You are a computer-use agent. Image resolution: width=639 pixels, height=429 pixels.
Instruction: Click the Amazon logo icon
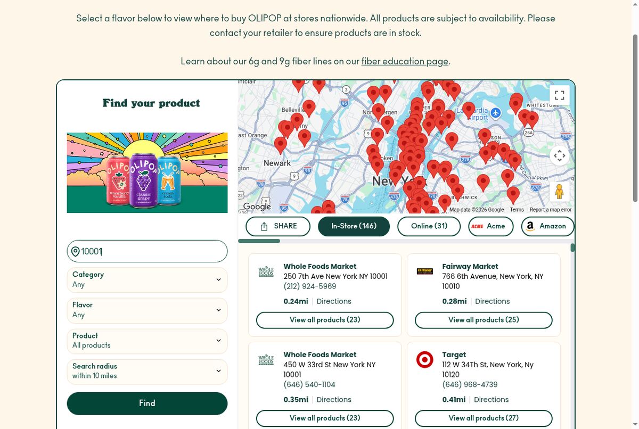pyautogui.click(x=530, y=226)
